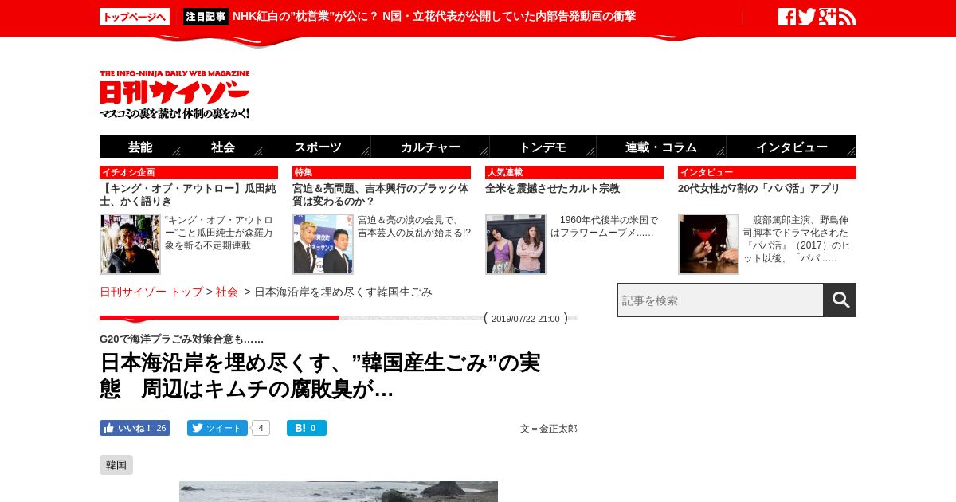Click the article headline 日本海沿岸を埋め尽くす
Image resolution: width=956 pixels, height=502 pixels.
click(x=320, y=375)
